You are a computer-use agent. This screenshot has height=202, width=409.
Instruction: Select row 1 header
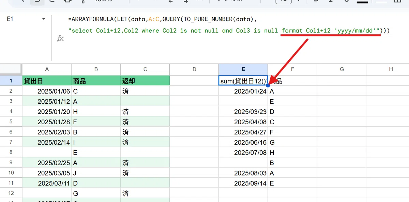pos(11,81)
